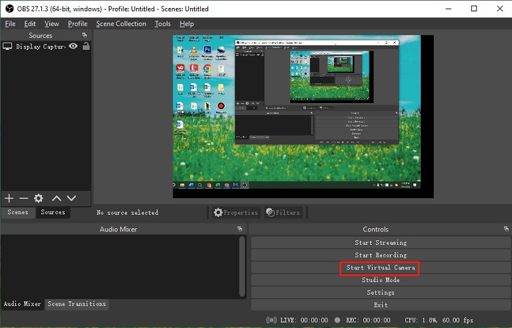The width and height of the screenshot is (512, 328).
Task: Minimize the OBS window
Action: point(449,9)
